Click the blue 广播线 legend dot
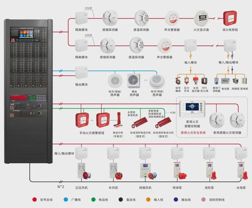Image resolution: width=252 pixels, height=208 pixels. pos(66,199)
